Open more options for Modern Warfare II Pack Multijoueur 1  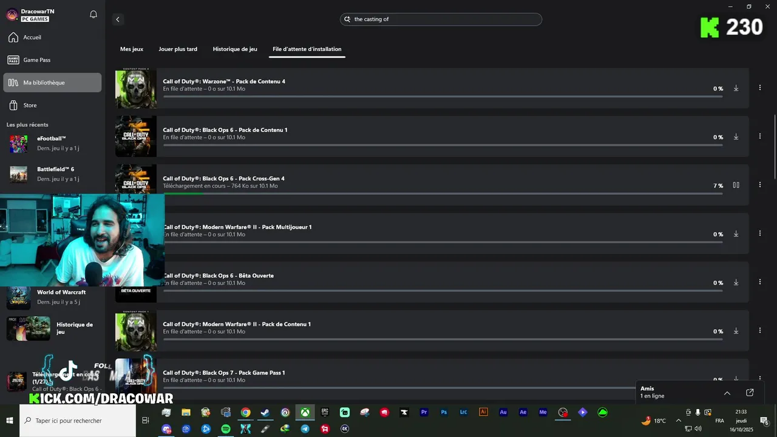(x=759, y=234)
